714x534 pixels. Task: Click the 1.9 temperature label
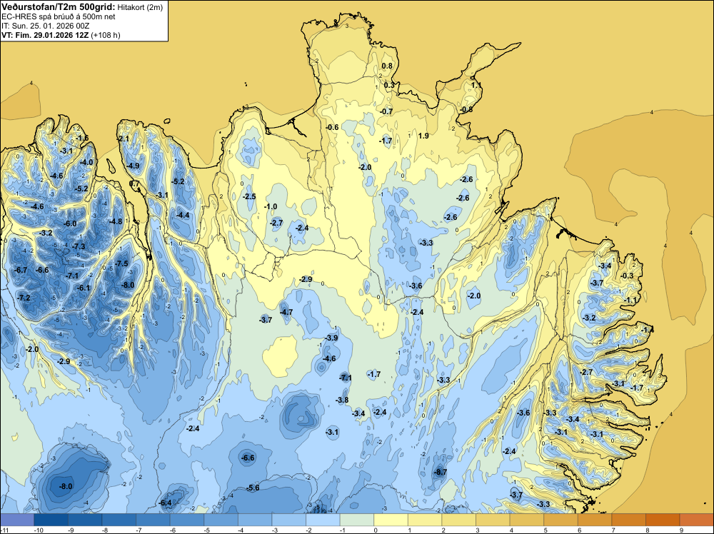tap(423, 136)
